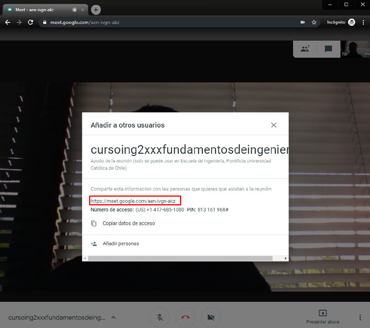Screen dimensions: 370x328
Task: Click Presentar ahora
Action: [323, 317]
